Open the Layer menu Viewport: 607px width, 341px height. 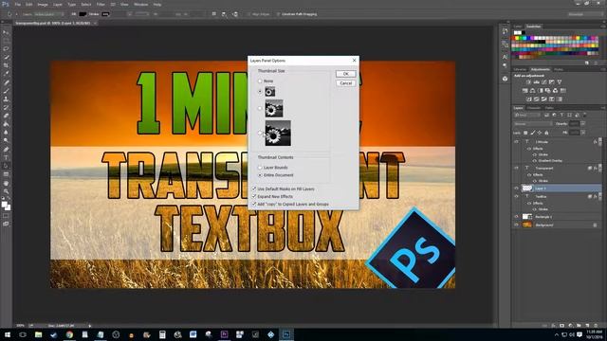tap(57, 4)
